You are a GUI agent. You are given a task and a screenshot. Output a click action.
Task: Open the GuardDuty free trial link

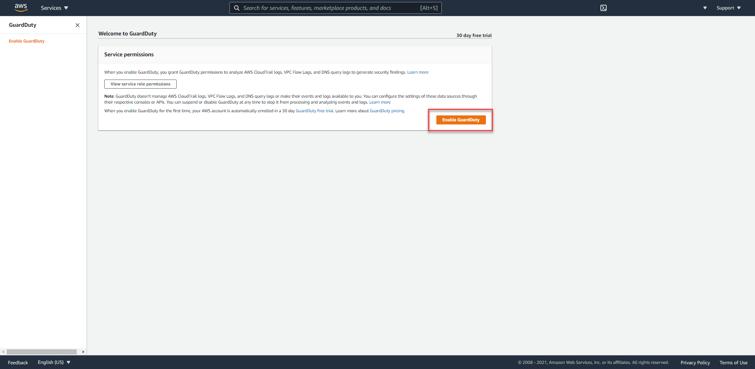click(x=314, y=111)
